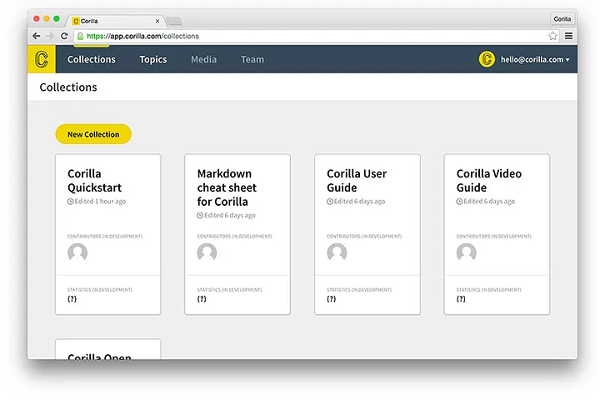The image size is (600, 400).
Task: Click the contributor avatar on Corilla Quickstart card
Action: (77, 252)
